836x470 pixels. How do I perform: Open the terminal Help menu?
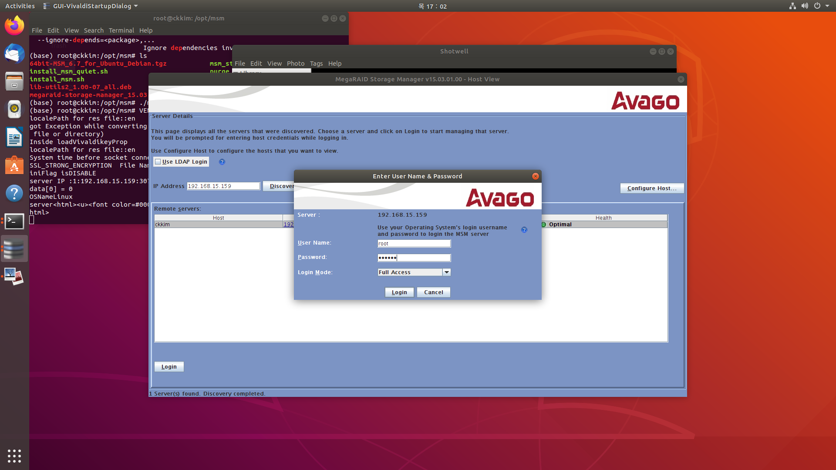pyautogui.click(x=146, y=30)
